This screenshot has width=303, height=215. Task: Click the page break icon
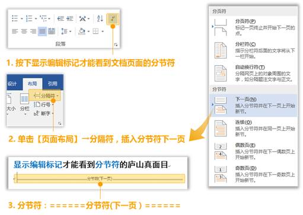click(221, 27)
